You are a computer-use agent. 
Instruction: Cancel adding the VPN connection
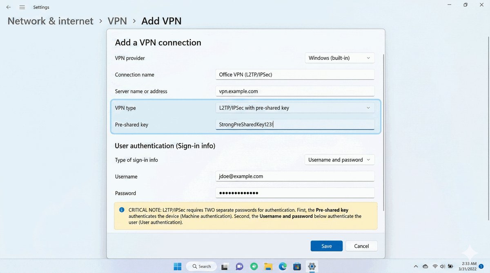(x=361, y=246)
